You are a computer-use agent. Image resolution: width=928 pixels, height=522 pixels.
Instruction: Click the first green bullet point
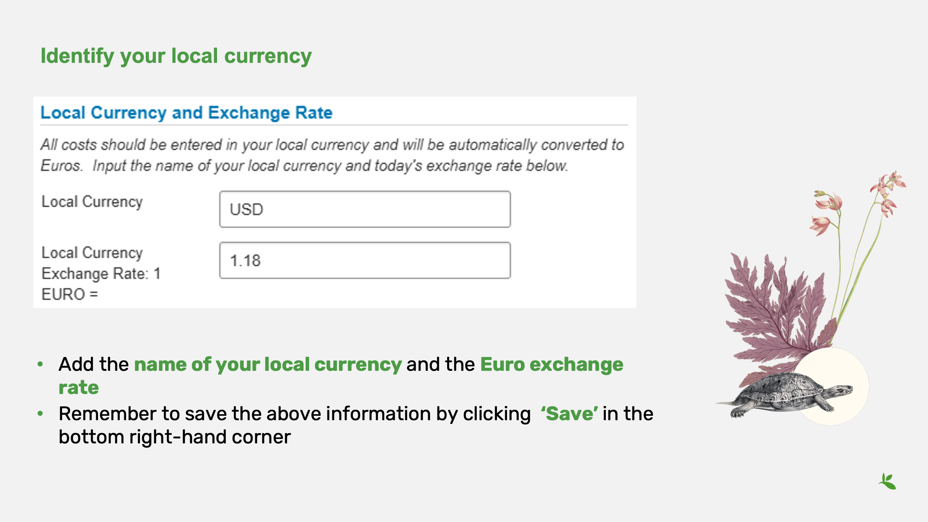pos(40,364)
